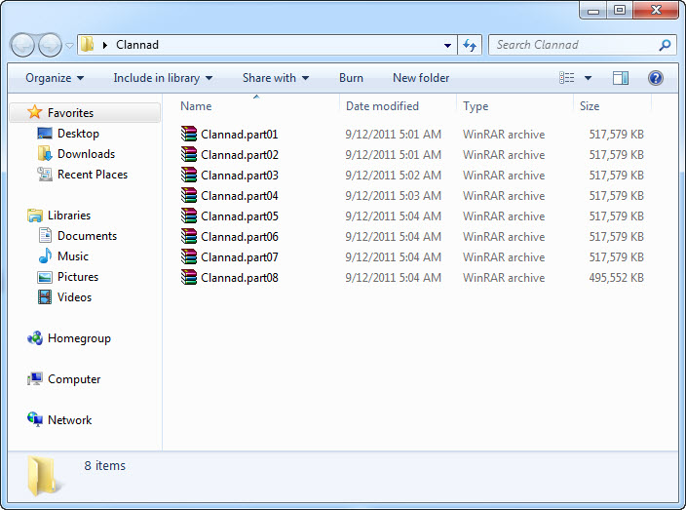Click the folder icon in address bar

88,44
